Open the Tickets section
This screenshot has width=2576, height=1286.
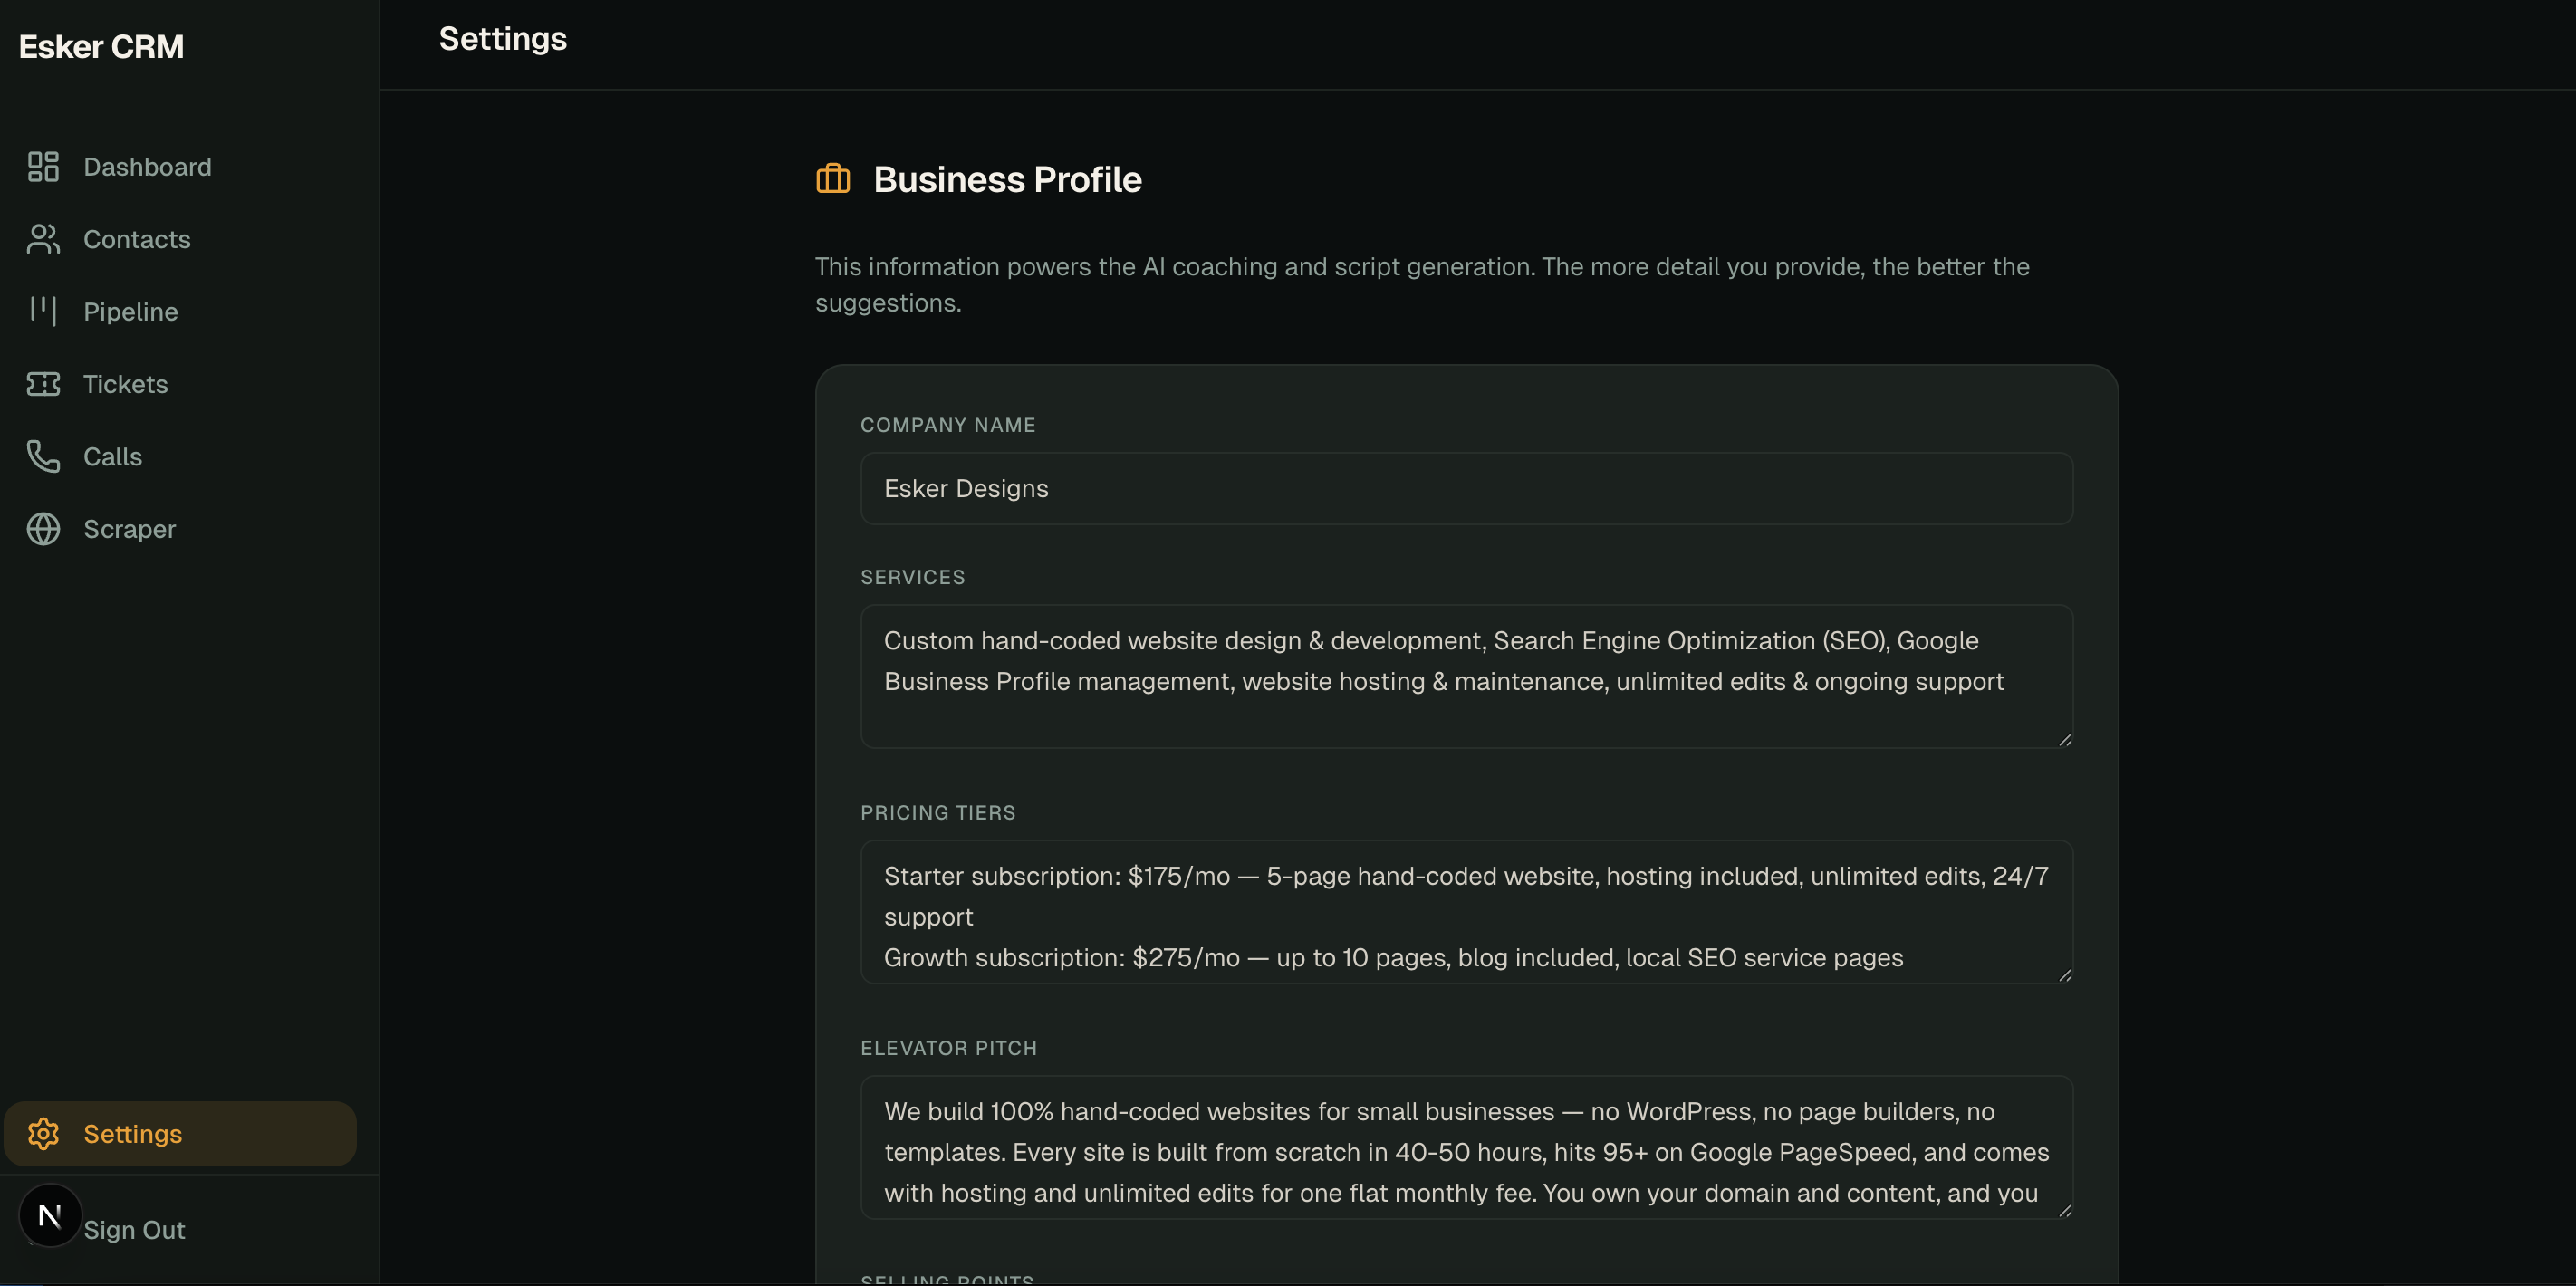(125, 384)
